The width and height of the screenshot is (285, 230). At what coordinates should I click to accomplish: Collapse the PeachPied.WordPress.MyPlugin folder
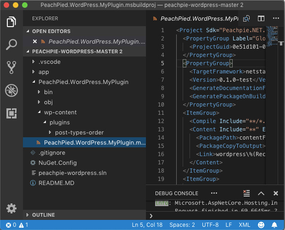34,82
